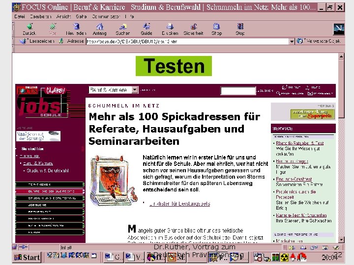Click the scrollbar up arrow
Image resolution: width=354 pixels, height=265 pixels.
[x=341, y=56]
